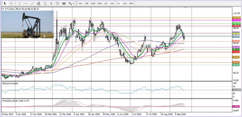Select the W1 weekly timeframe

click(125, 3)
